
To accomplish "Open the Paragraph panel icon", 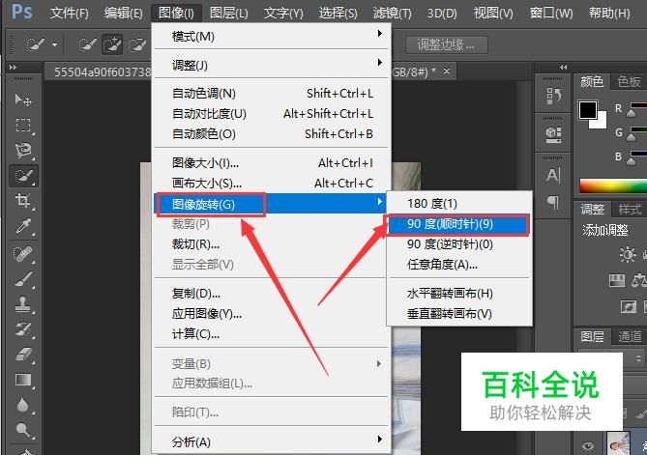I will (x=553, y=202).
